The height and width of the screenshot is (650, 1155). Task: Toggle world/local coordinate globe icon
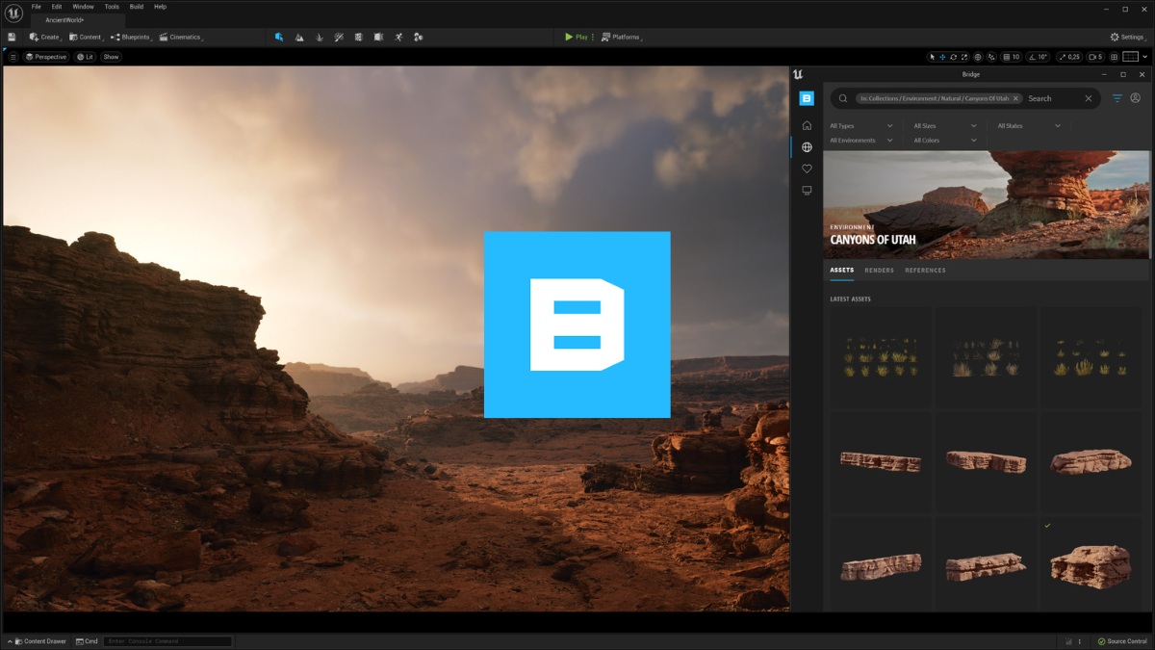click(x=978, y=57)
